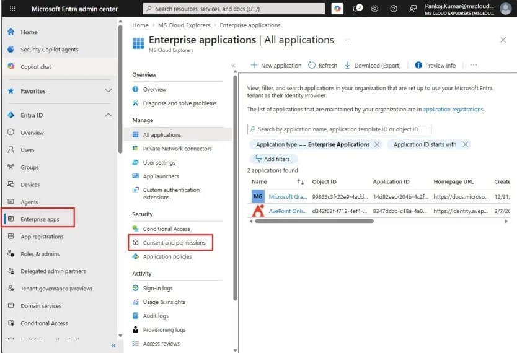Click New application button
517x353 pixels.
276,66
